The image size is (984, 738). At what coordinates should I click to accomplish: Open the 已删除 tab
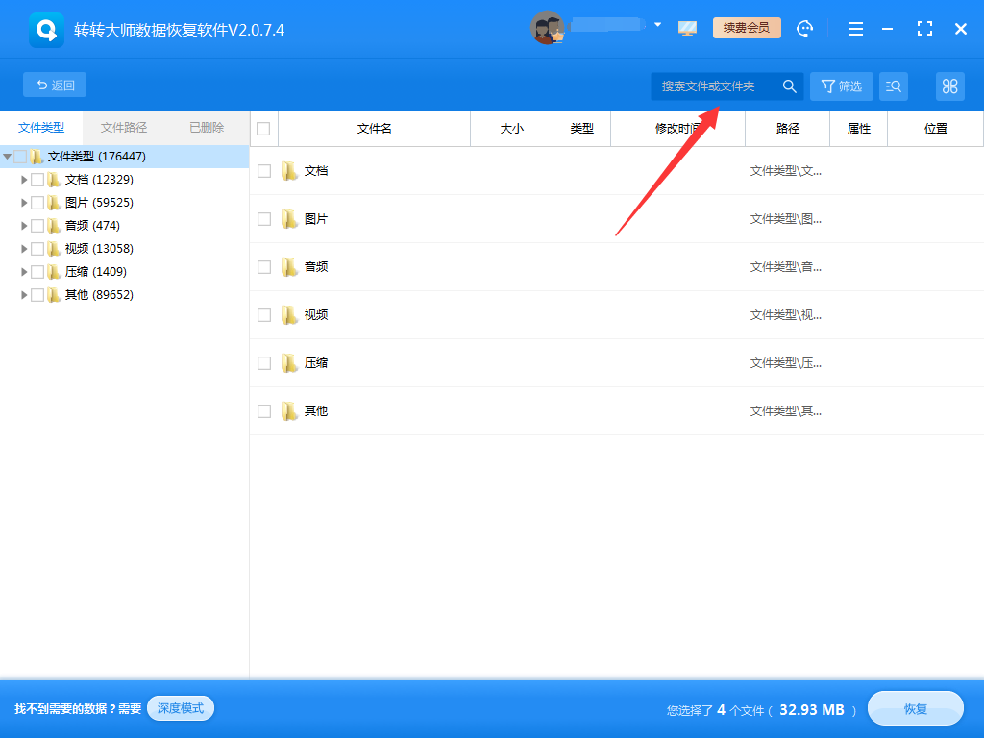(208, 127)
